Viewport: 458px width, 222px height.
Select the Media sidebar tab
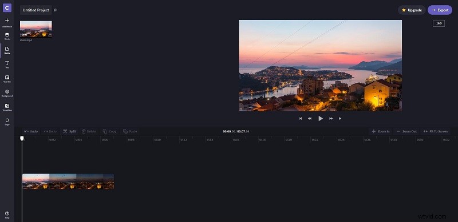click(x=7, y=51)
